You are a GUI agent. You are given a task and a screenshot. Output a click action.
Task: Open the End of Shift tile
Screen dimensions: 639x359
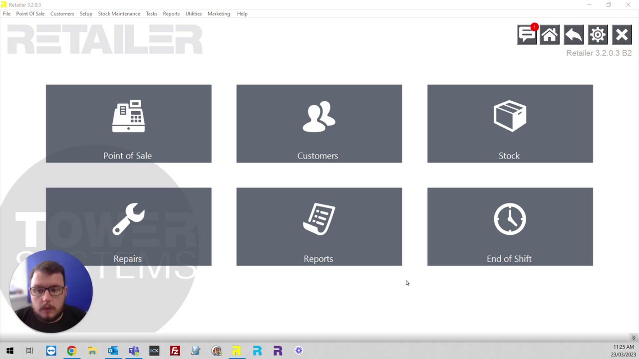click(510, 227)
